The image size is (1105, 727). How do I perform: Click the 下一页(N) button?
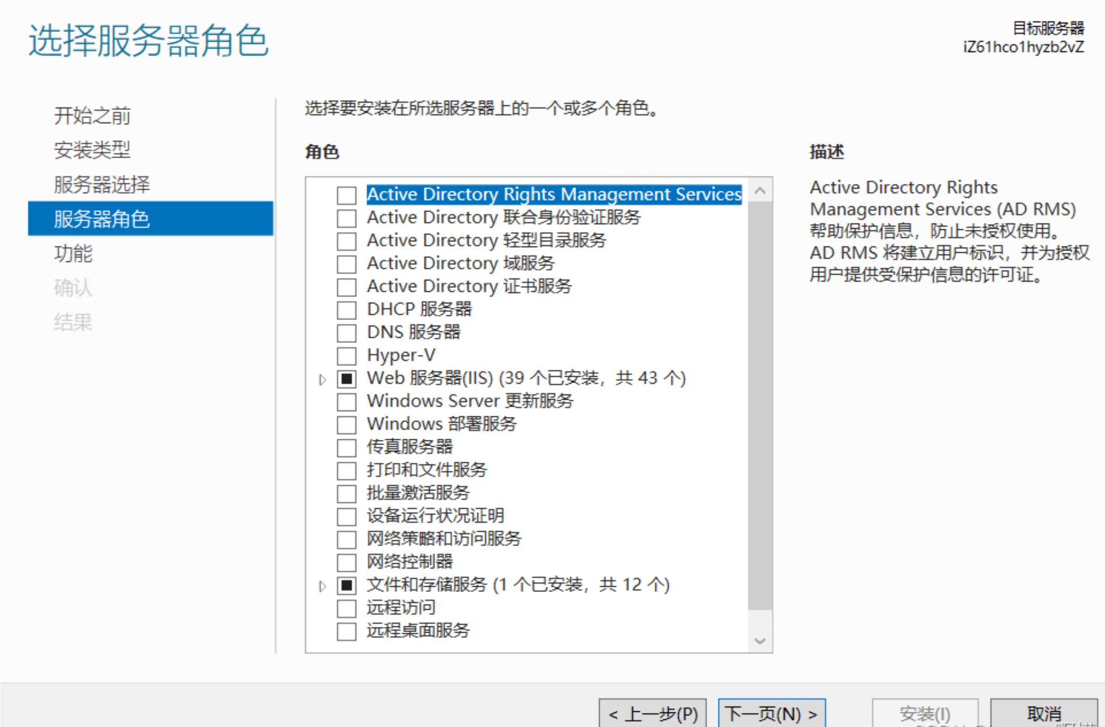pos(771,713)
